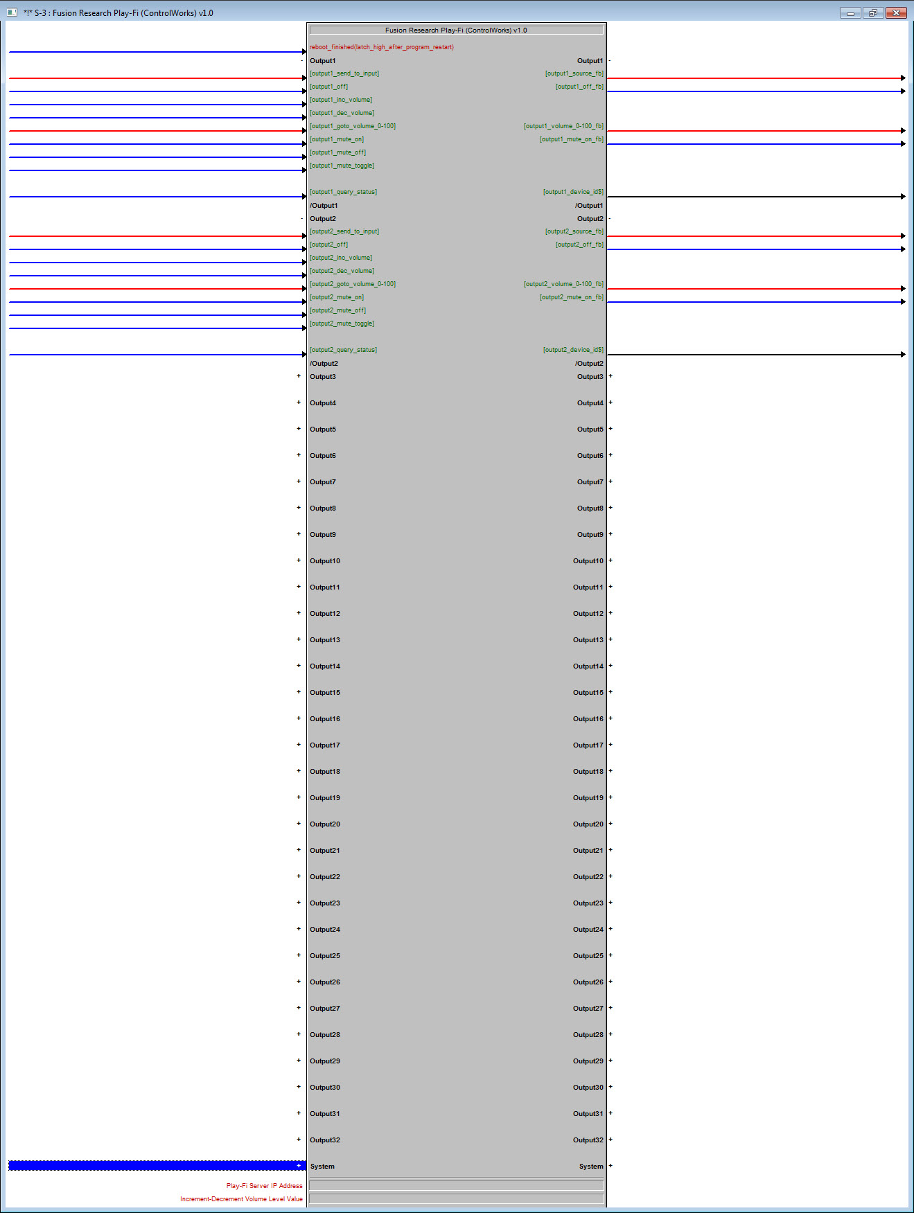The height and width of the screenshot is (1213, 914).
Task: Expand Output6 on the right output side
Action: 610,455
